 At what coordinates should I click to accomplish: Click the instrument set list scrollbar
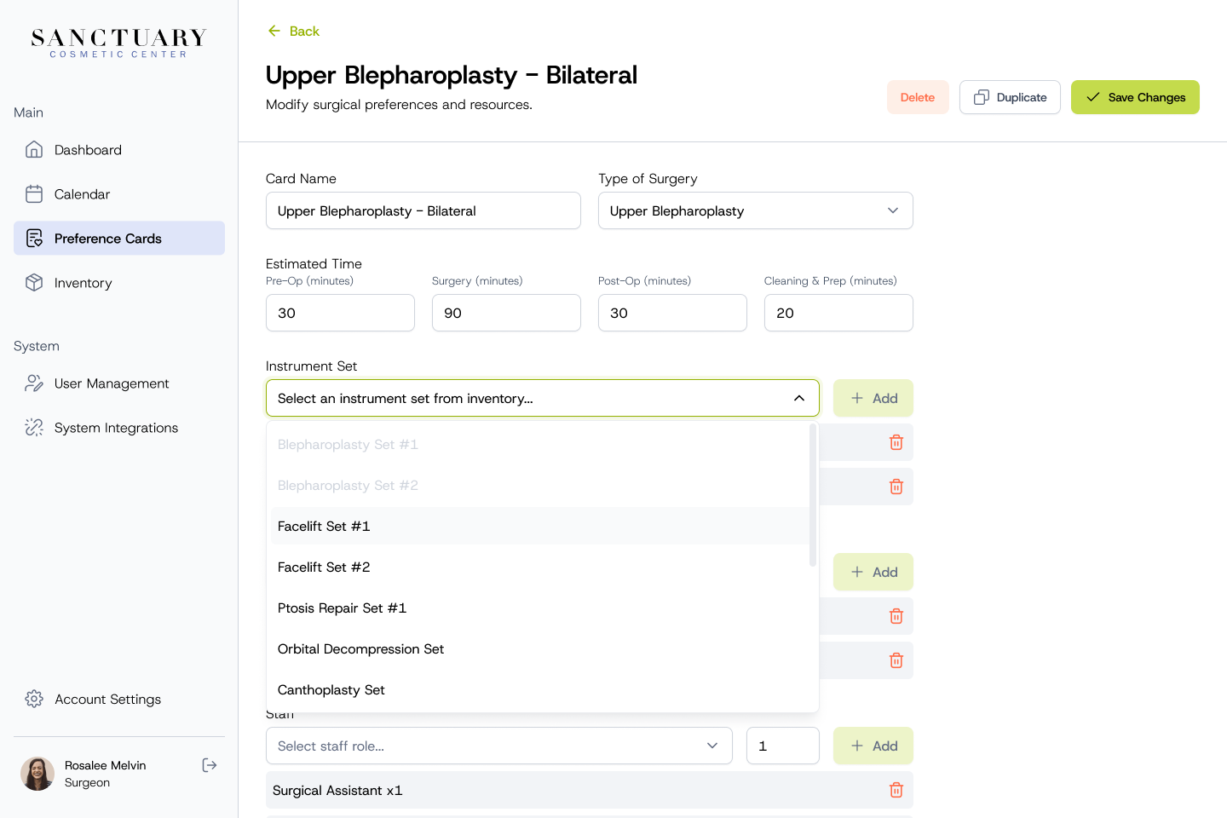[x=813, y=495]
